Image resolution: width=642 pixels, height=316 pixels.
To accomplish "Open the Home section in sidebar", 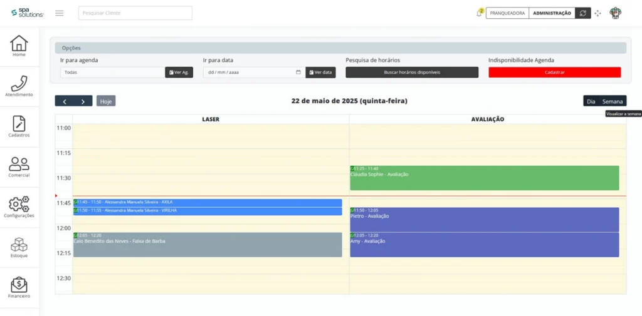I will [x=19, y=46].
